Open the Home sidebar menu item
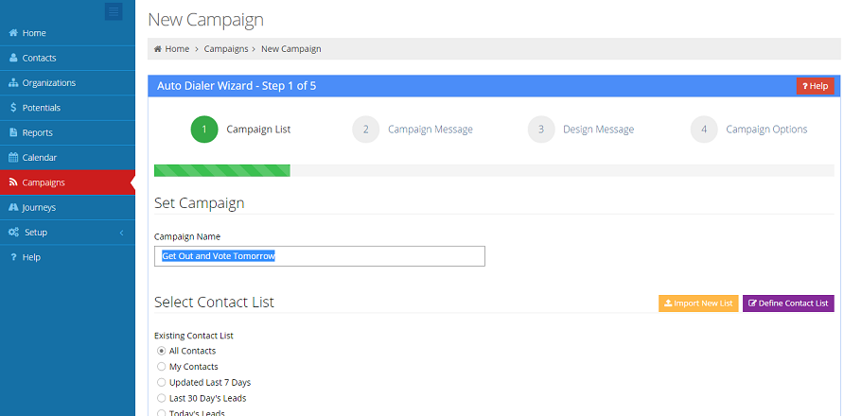 click(x=67, y=33)
